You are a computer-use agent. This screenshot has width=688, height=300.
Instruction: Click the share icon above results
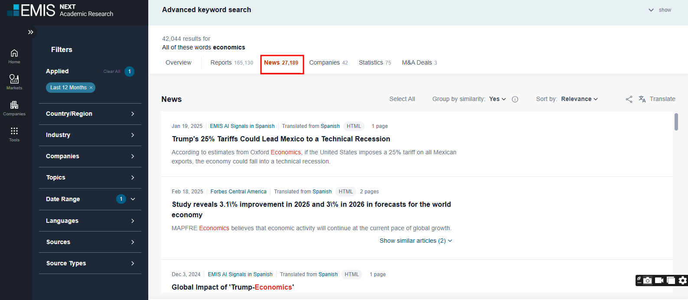click(x=629, y=99)
